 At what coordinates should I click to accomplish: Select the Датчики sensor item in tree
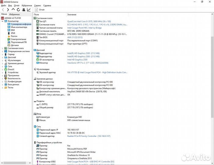15,45
